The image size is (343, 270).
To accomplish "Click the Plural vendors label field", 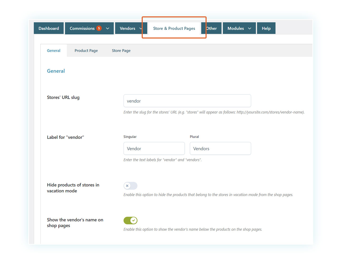I will pos(220,149).
